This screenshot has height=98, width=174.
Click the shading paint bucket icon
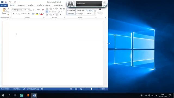tap(47, 14)
